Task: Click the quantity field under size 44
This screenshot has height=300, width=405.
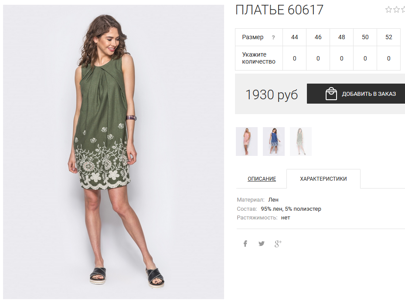Action: [x=294, y=58]
